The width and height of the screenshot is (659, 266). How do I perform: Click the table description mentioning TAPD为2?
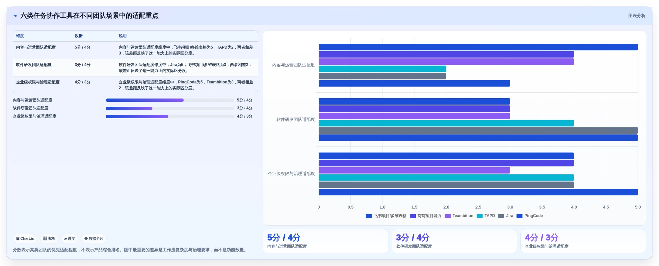pos(186,50)
